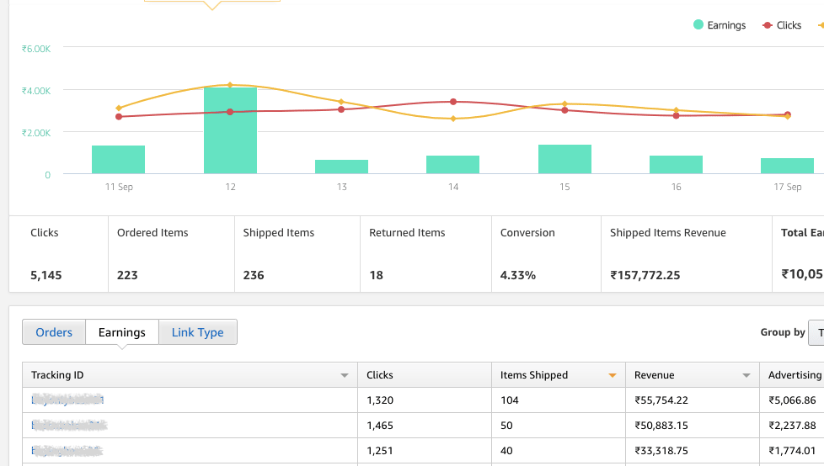Click the orange sort arrow on Items Shipped
This screenshot has width=824, height=466.
click(613, 375)
